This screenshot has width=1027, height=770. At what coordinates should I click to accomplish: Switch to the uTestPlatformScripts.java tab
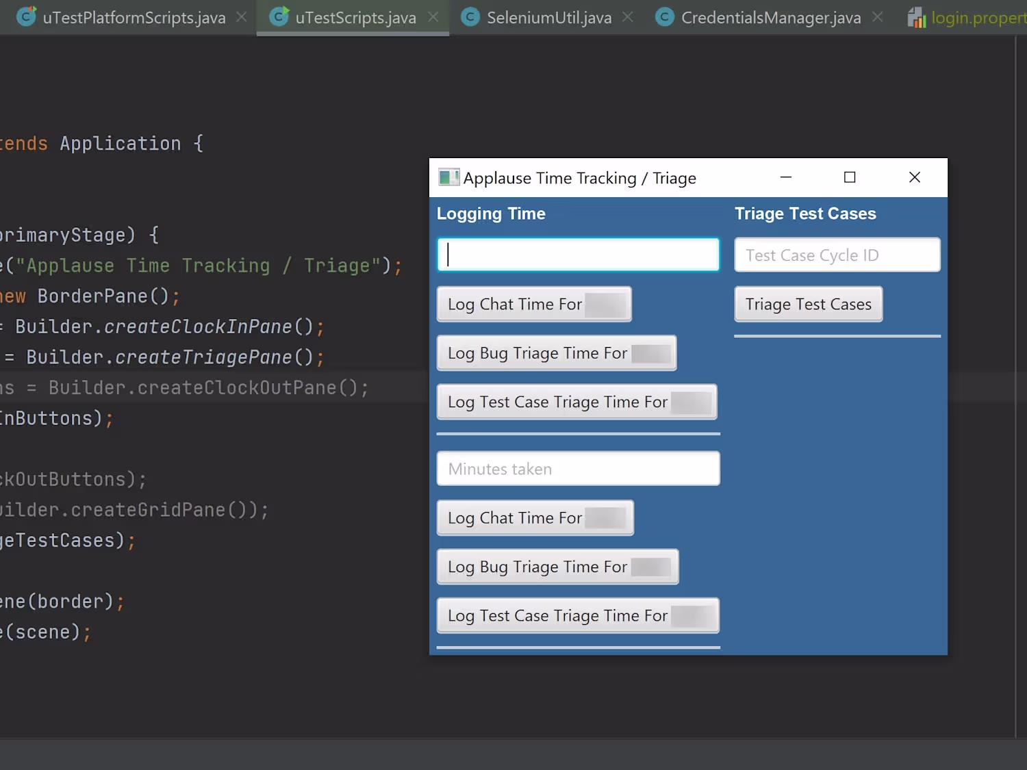coord(134,18)
